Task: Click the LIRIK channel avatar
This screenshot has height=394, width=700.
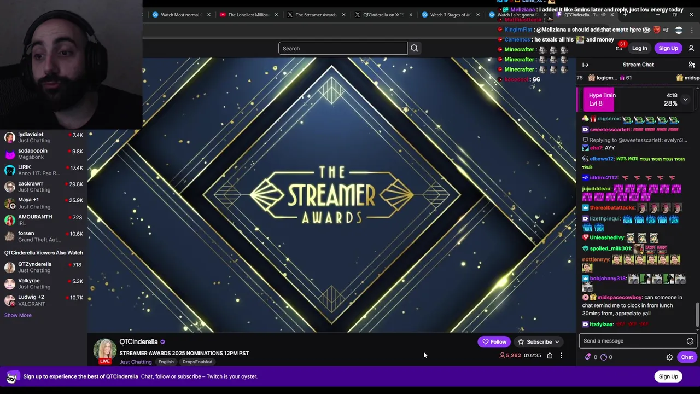Action: point(9,170)
